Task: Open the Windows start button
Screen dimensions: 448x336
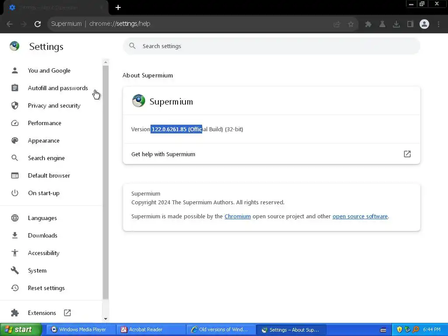Action: [x=21, y=329]
